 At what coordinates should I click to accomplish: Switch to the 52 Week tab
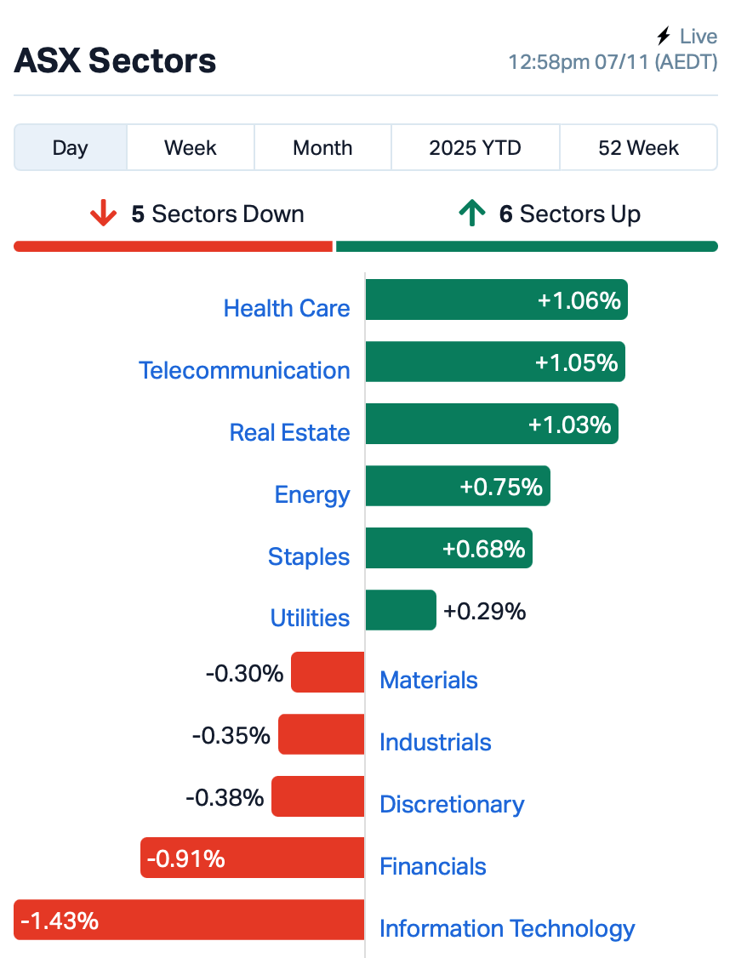638,147
